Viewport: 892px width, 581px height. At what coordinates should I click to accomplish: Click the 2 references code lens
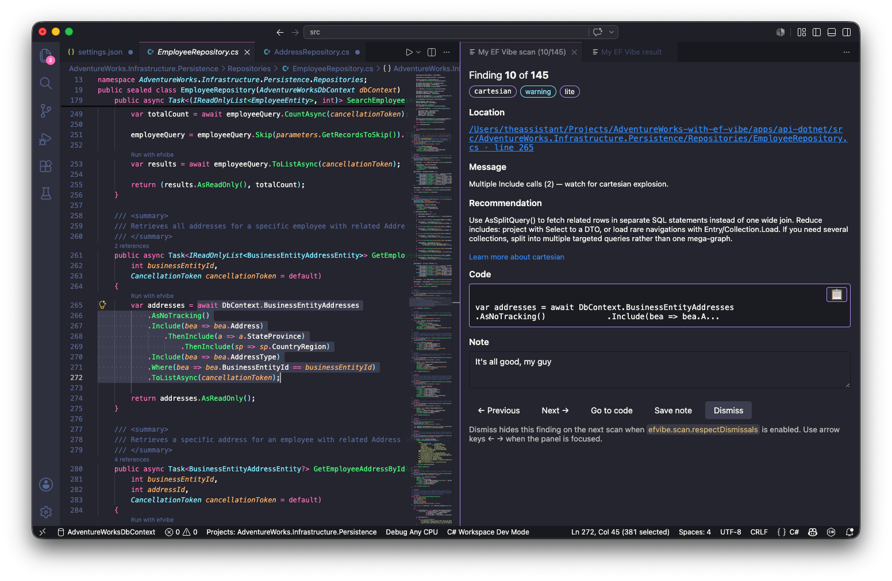pyautogui.click(x=132, y=246)
